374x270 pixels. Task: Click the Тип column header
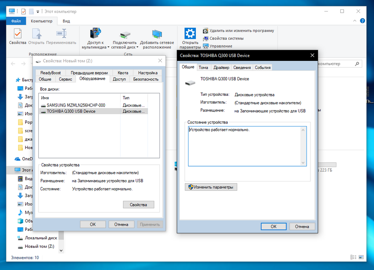(134, 98)
